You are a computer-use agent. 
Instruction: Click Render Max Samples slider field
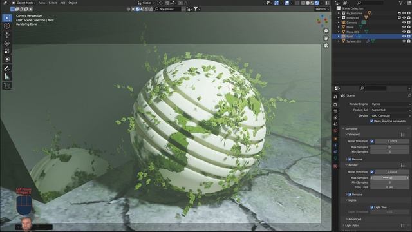(390, 178)
